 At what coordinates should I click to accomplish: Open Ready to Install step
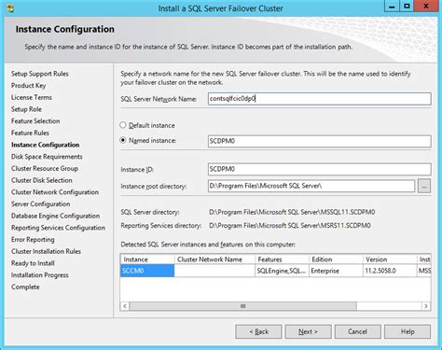[x=33, y=263]
